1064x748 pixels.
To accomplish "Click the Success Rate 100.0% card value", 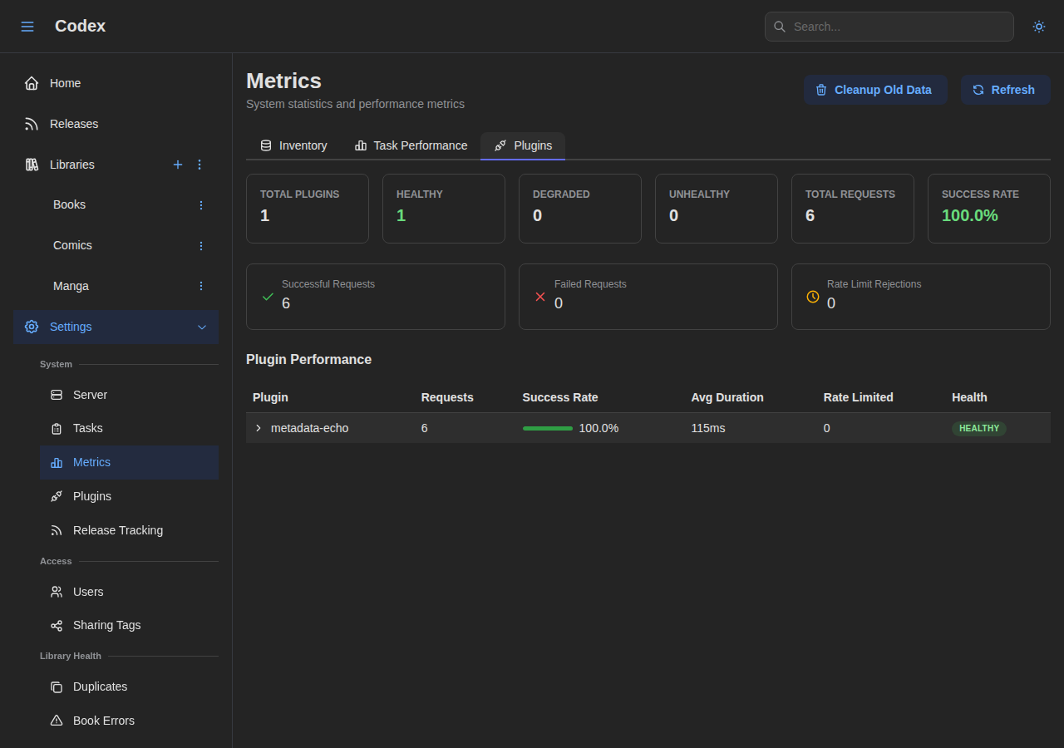I will [970, 215].
